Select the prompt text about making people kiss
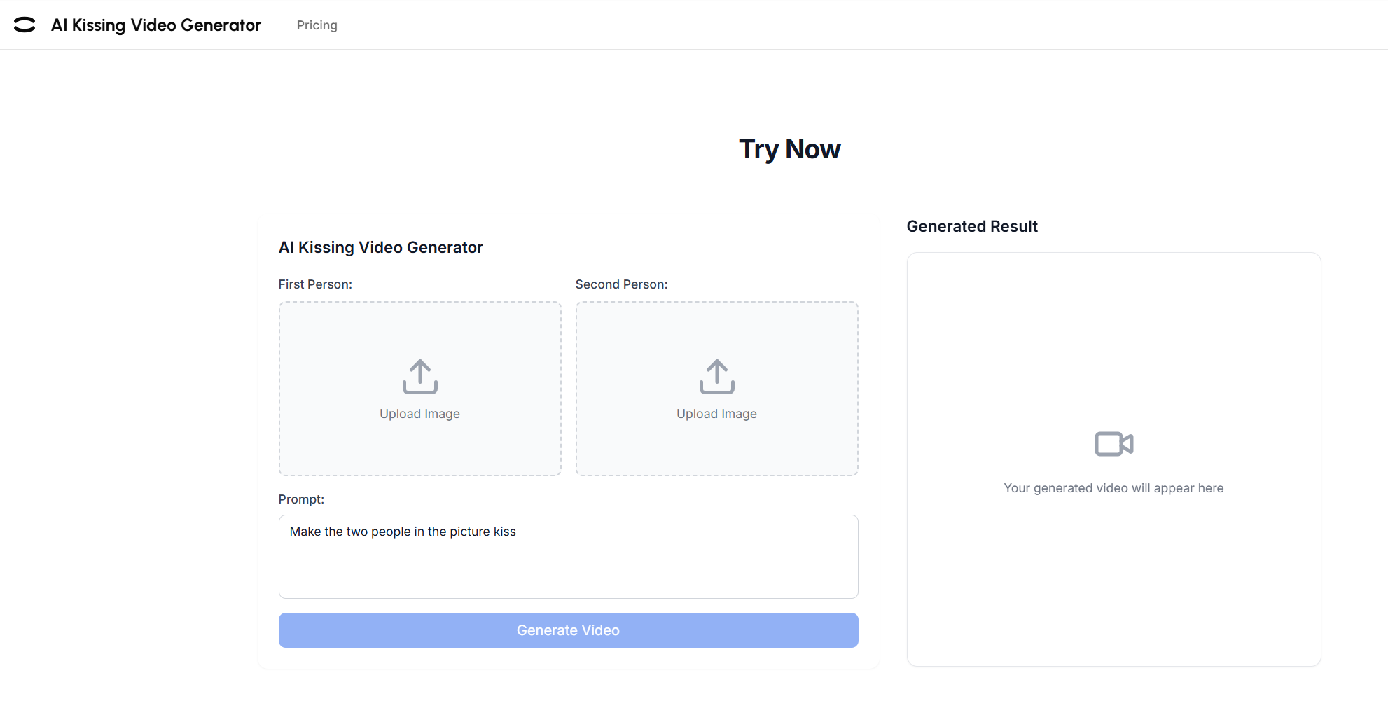 click(403, 532)
